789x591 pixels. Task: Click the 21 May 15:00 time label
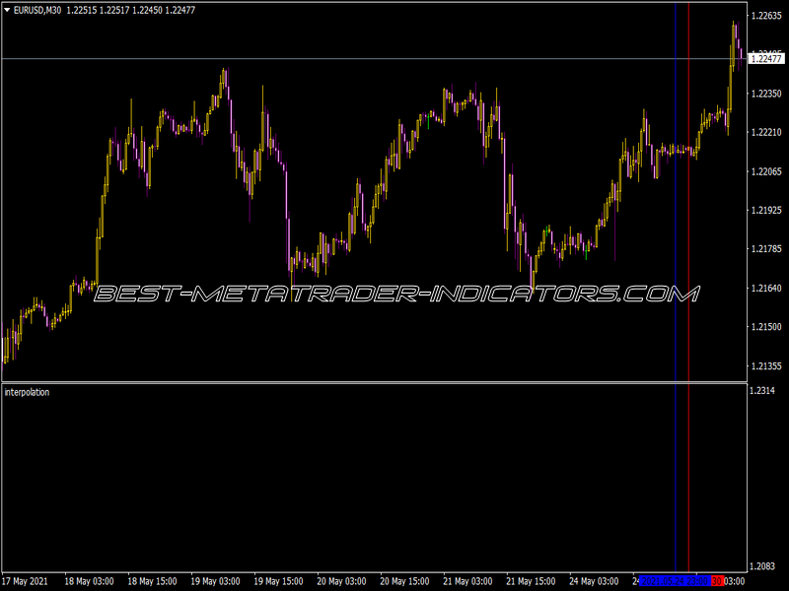[x=531, y=581]
